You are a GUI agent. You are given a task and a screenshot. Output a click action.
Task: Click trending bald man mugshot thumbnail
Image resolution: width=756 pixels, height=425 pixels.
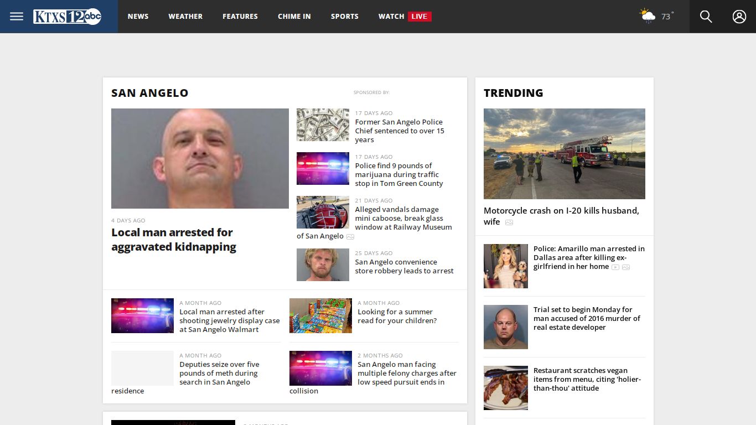tap(506, 327)
